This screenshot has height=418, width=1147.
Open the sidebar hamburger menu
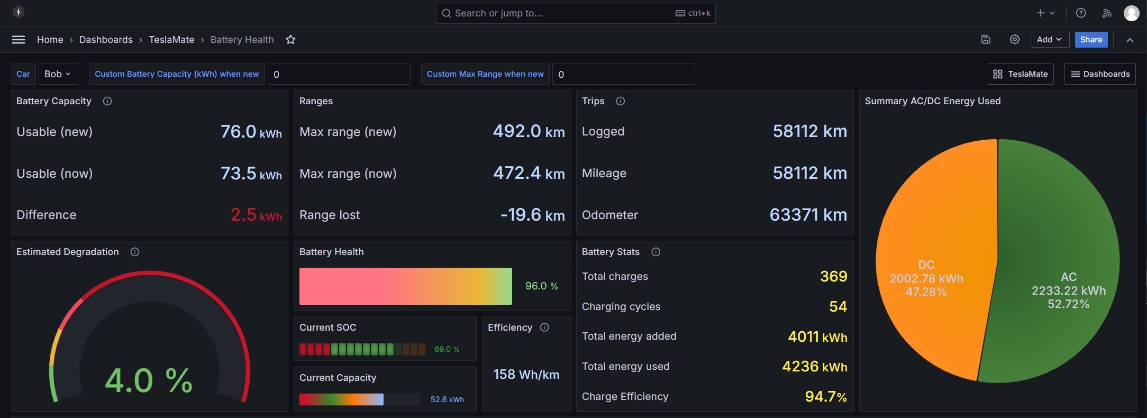[x=19, y=40]
